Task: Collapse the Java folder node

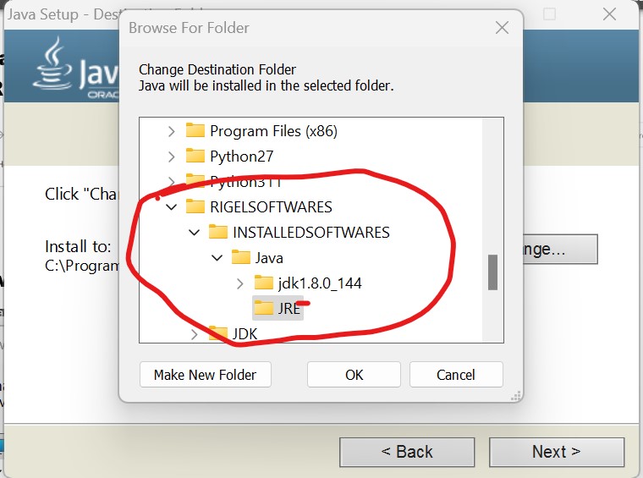Action: pos(217,258)
